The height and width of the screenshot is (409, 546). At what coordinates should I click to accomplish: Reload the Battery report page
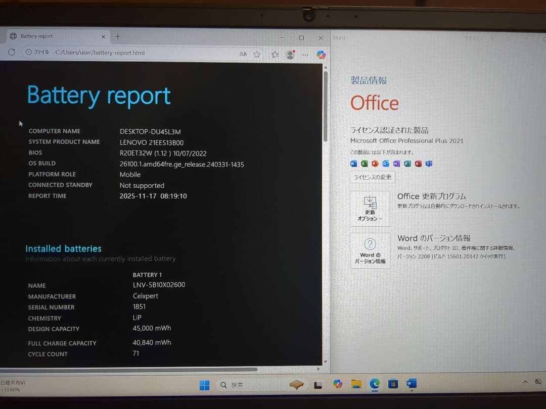coord(12,53)
